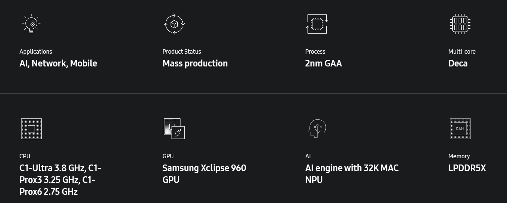Click the 'GPU' label

tap(168, 156)
